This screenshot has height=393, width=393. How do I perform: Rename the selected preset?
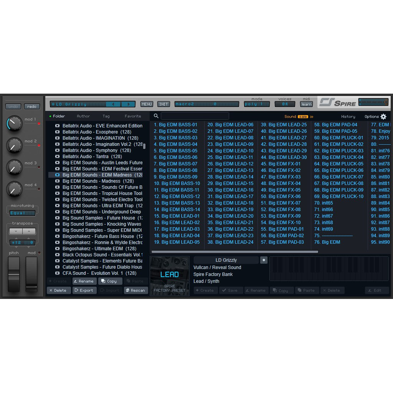pos(256,290)
